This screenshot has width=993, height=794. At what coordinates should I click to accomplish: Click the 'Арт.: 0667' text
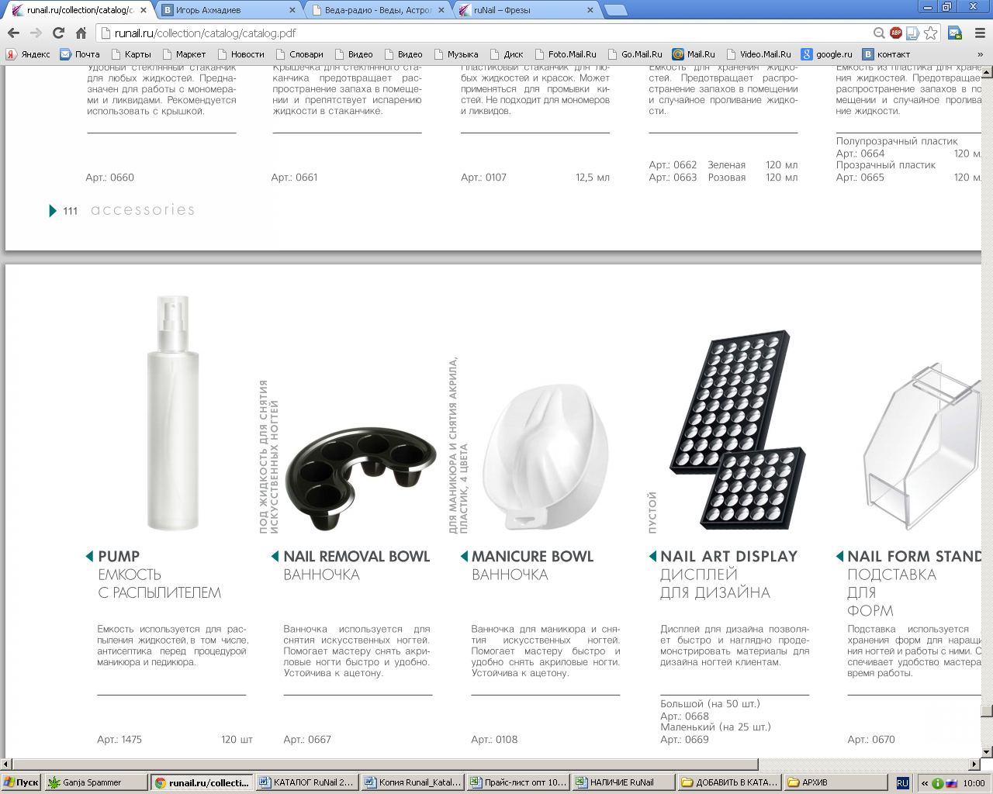pos(307,739)
